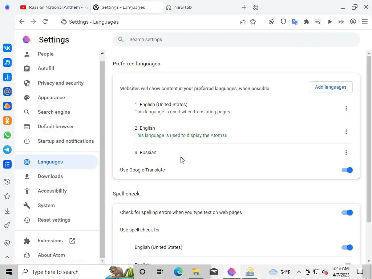Screen dimensions: 372x279
Task: Bookmark this page with star icon
Action: pyautogui.click(x=253, y=22)
